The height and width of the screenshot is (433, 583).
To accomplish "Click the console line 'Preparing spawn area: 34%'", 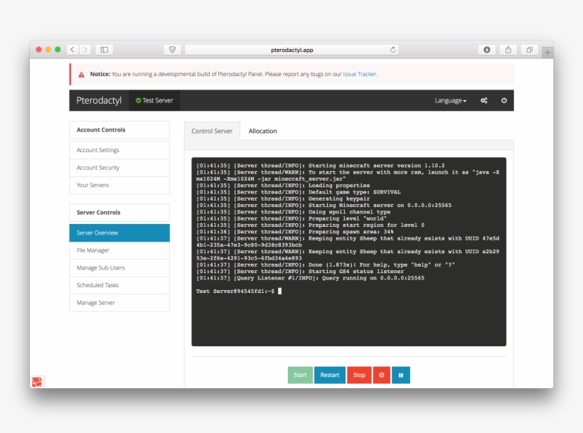I will tap(295, 232).
